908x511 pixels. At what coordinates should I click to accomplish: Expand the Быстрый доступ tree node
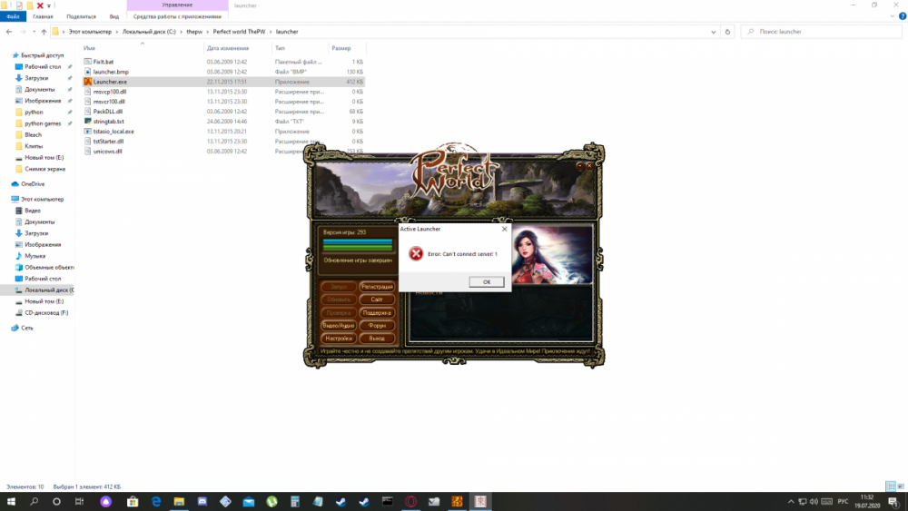coord(5,55)
